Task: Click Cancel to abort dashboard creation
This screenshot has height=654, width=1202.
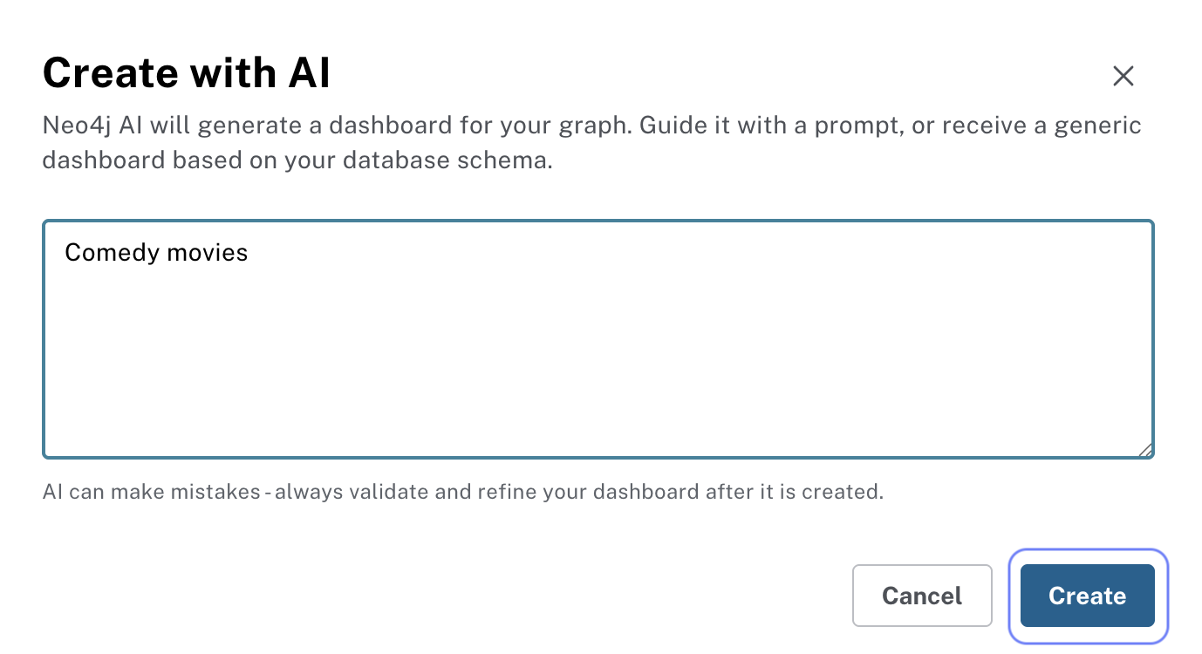Action: pos(922,596)
